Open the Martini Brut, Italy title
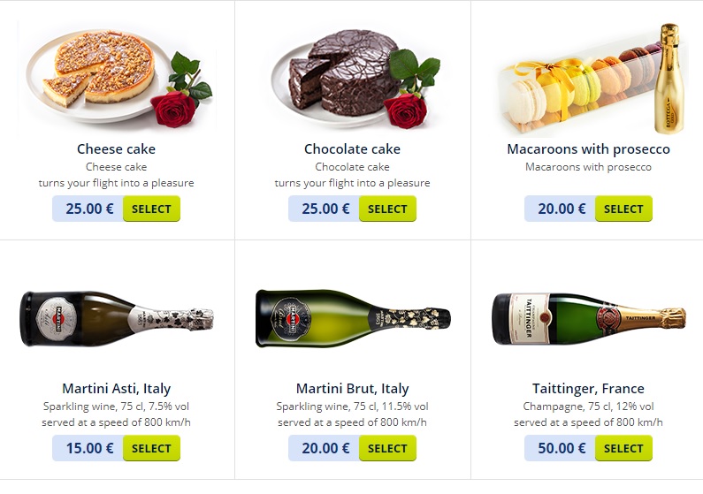Viewport: 703px width, 494px height. tap(352, 388)
